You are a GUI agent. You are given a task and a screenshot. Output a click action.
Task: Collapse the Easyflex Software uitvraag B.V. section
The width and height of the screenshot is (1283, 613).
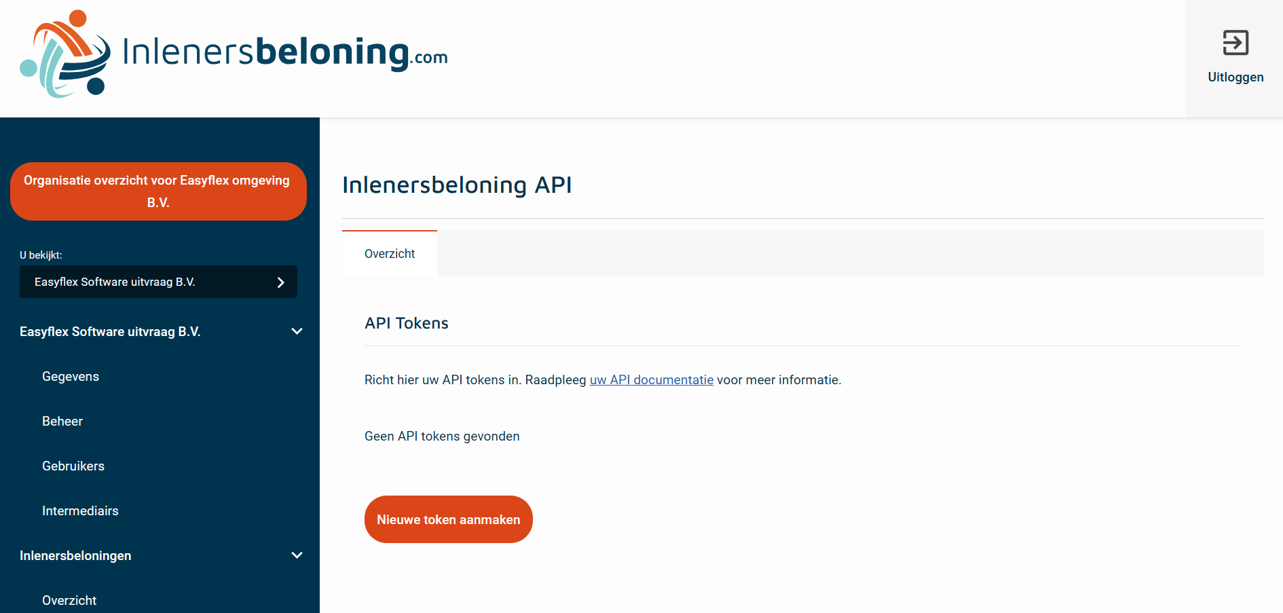pyautogui.click(x=297, y=331)
